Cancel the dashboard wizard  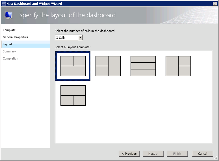click(x=202, y=154)
